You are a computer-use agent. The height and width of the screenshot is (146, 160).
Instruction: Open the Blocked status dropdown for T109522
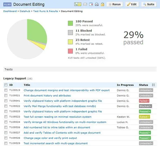145,106
